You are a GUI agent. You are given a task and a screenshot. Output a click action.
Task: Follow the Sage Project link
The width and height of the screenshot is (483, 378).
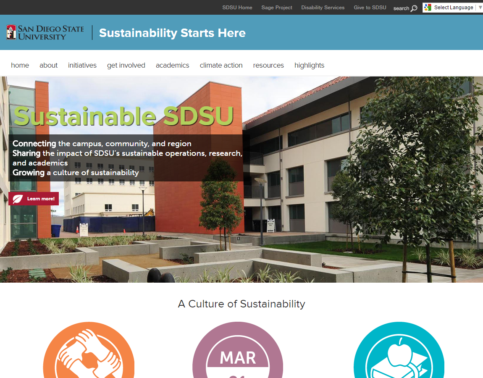277,8
